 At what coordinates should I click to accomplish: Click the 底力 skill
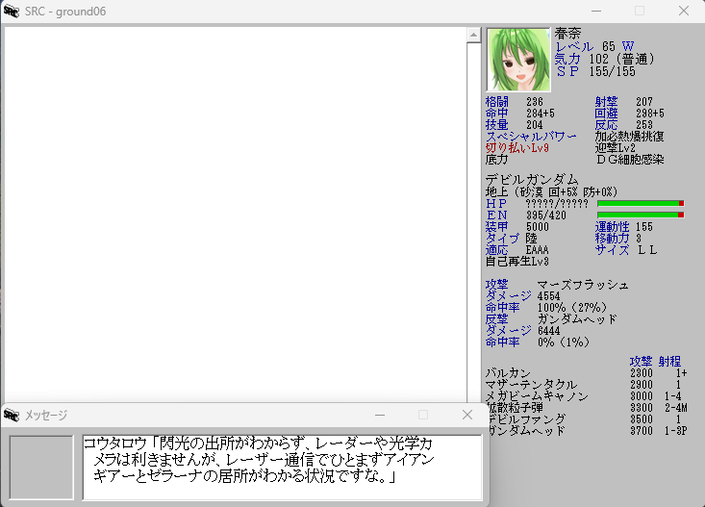tap(497, 160)
